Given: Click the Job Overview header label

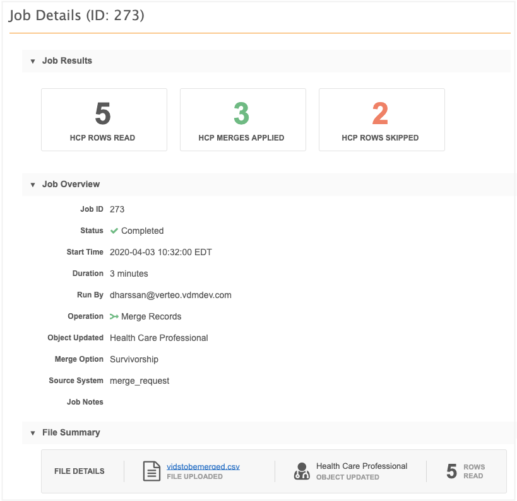Looking at the screenshot, I should pyautogui.click(x=71, y=185).
